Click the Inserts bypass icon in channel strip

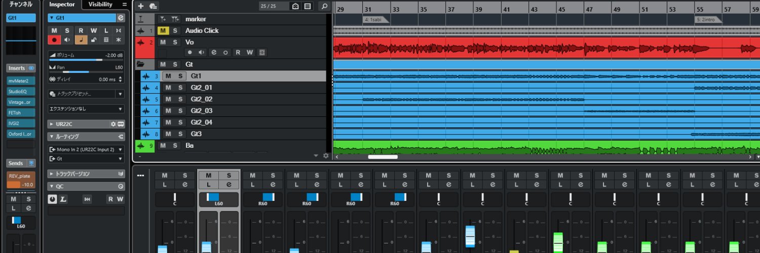[32, 68]
